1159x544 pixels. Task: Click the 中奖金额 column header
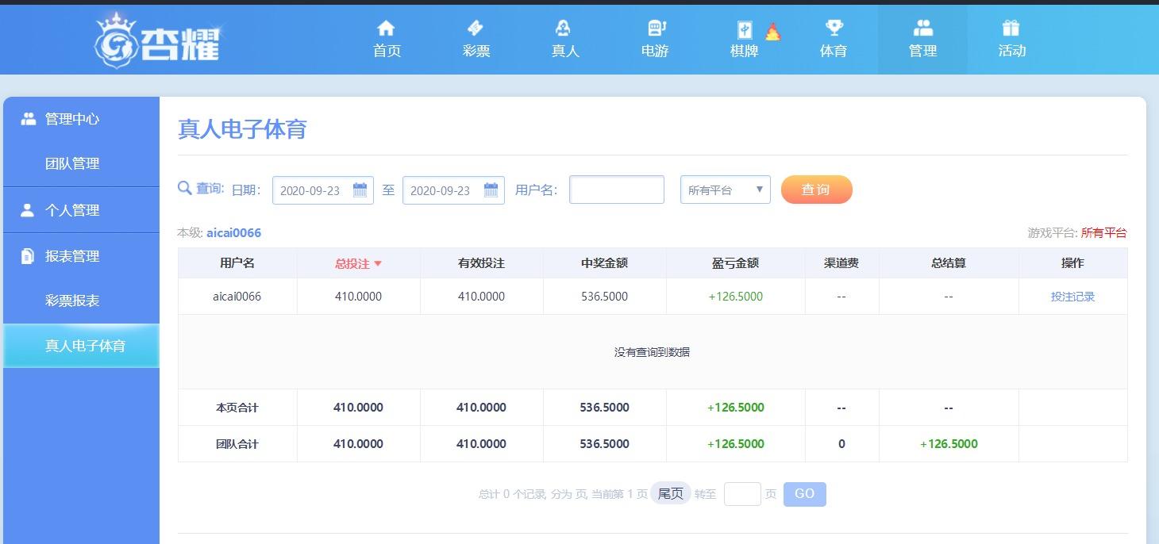(604, 263)
